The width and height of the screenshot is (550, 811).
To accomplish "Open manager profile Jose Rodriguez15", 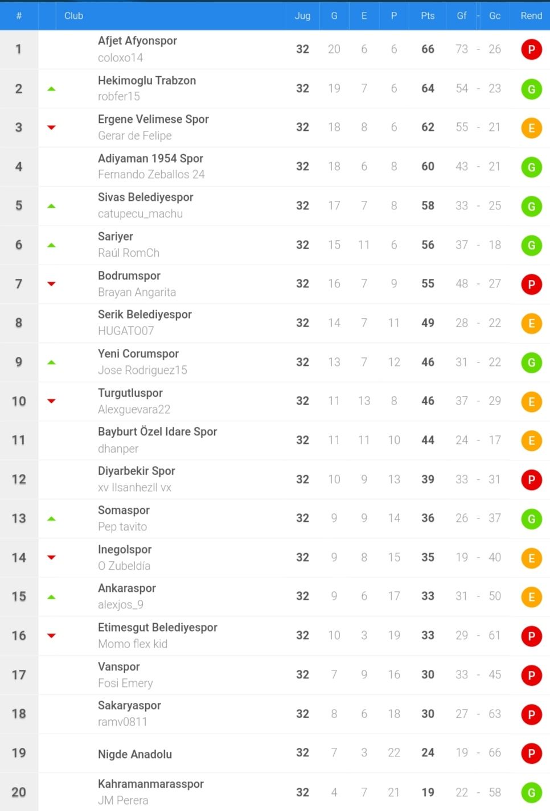I will (x=142, y=370).
